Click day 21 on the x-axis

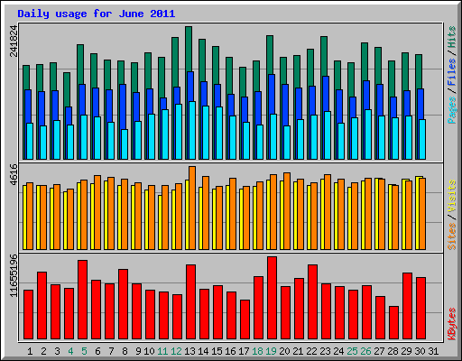click(298, 351)
